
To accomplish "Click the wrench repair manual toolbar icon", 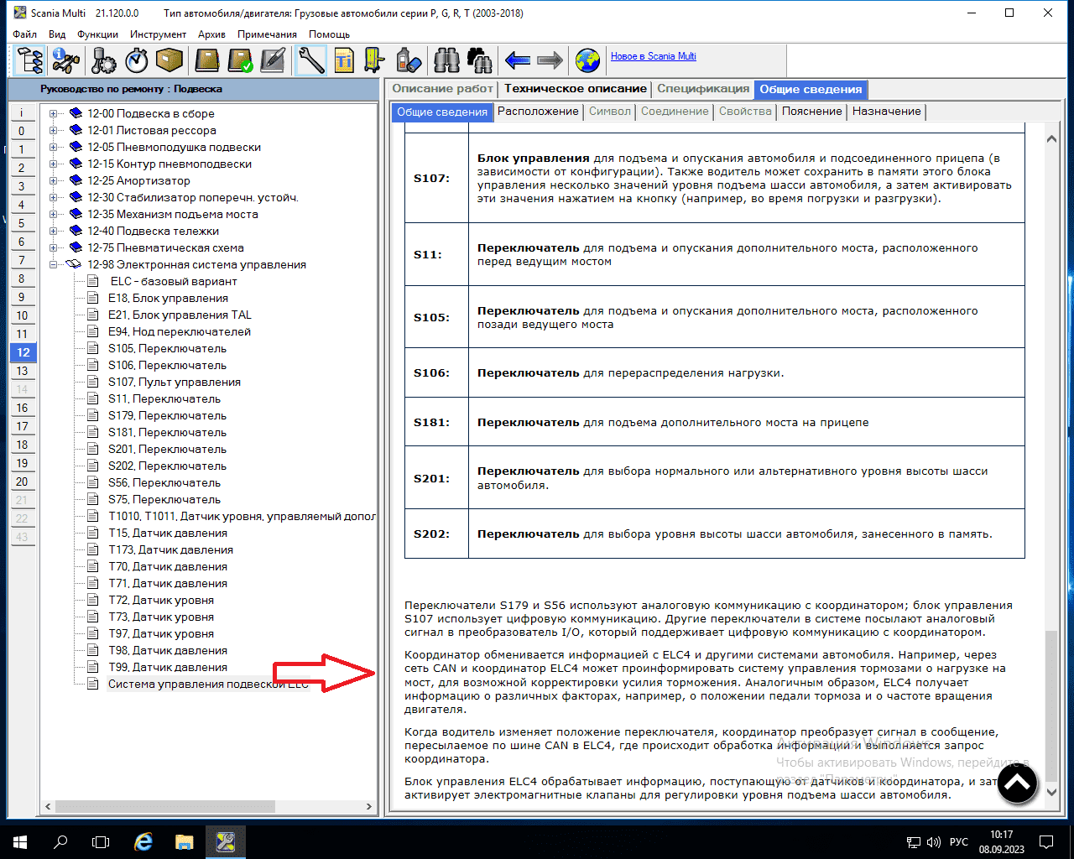I will tap(310, 60).
